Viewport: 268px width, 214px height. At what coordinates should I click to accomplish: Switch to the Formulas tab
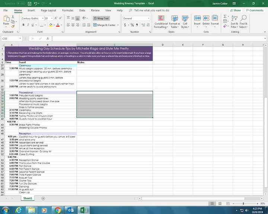68,10
